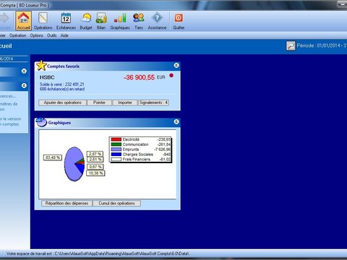Open the Tiers contacts icon
Viewport: 347px width, 260px height.
[x=139, y=21]
